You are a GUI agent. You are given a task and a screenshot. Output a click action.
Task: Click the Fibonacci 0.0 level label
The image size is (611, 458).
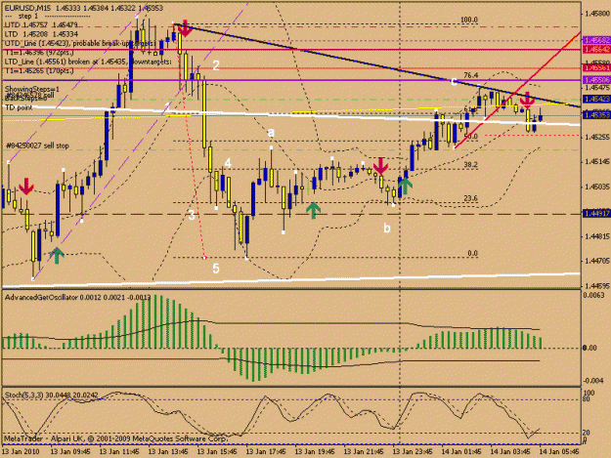point(472,254)
